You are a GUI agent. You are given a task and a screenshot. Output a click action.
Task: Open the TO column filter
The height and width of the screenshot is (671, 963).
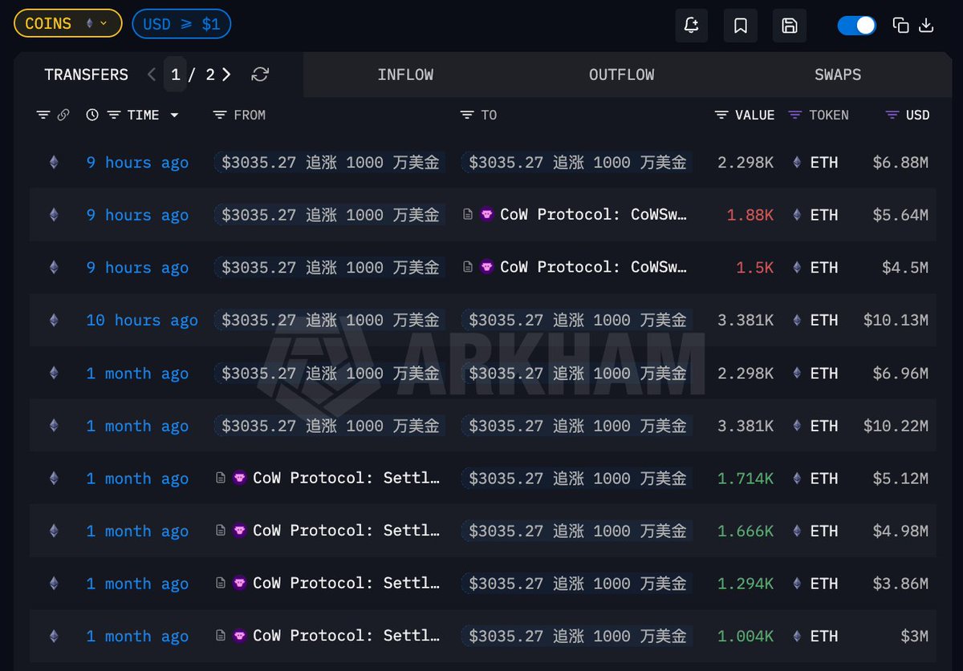[467, 115]
